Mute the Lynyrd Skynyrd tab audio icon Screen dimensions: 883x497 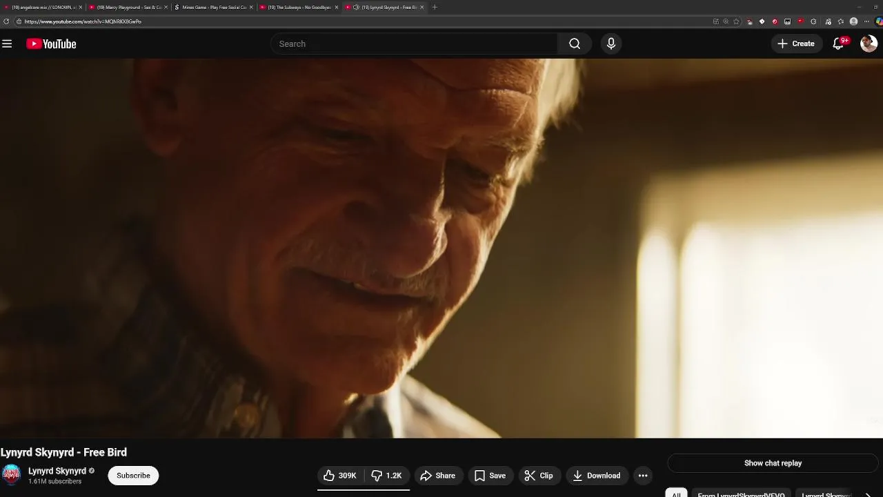click(356, 7)
